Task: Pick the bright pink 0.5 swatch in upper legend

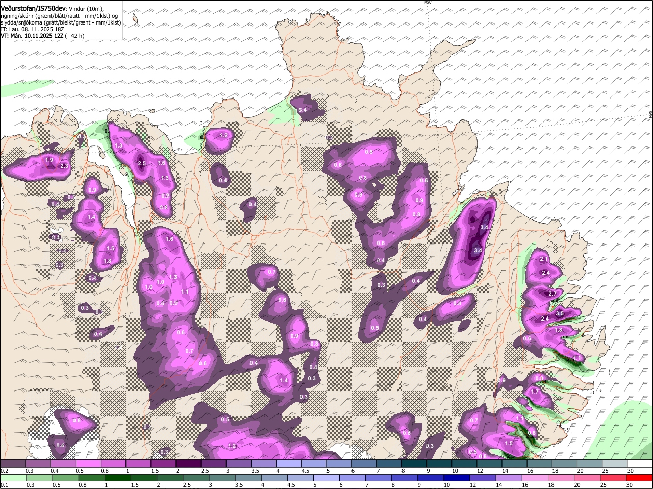Action: 89,463
